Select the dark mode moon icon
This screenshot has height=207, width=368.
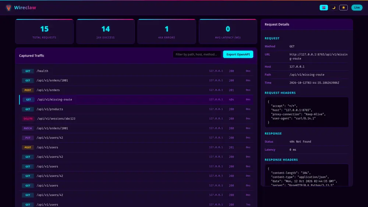click(x=333, y=7)
